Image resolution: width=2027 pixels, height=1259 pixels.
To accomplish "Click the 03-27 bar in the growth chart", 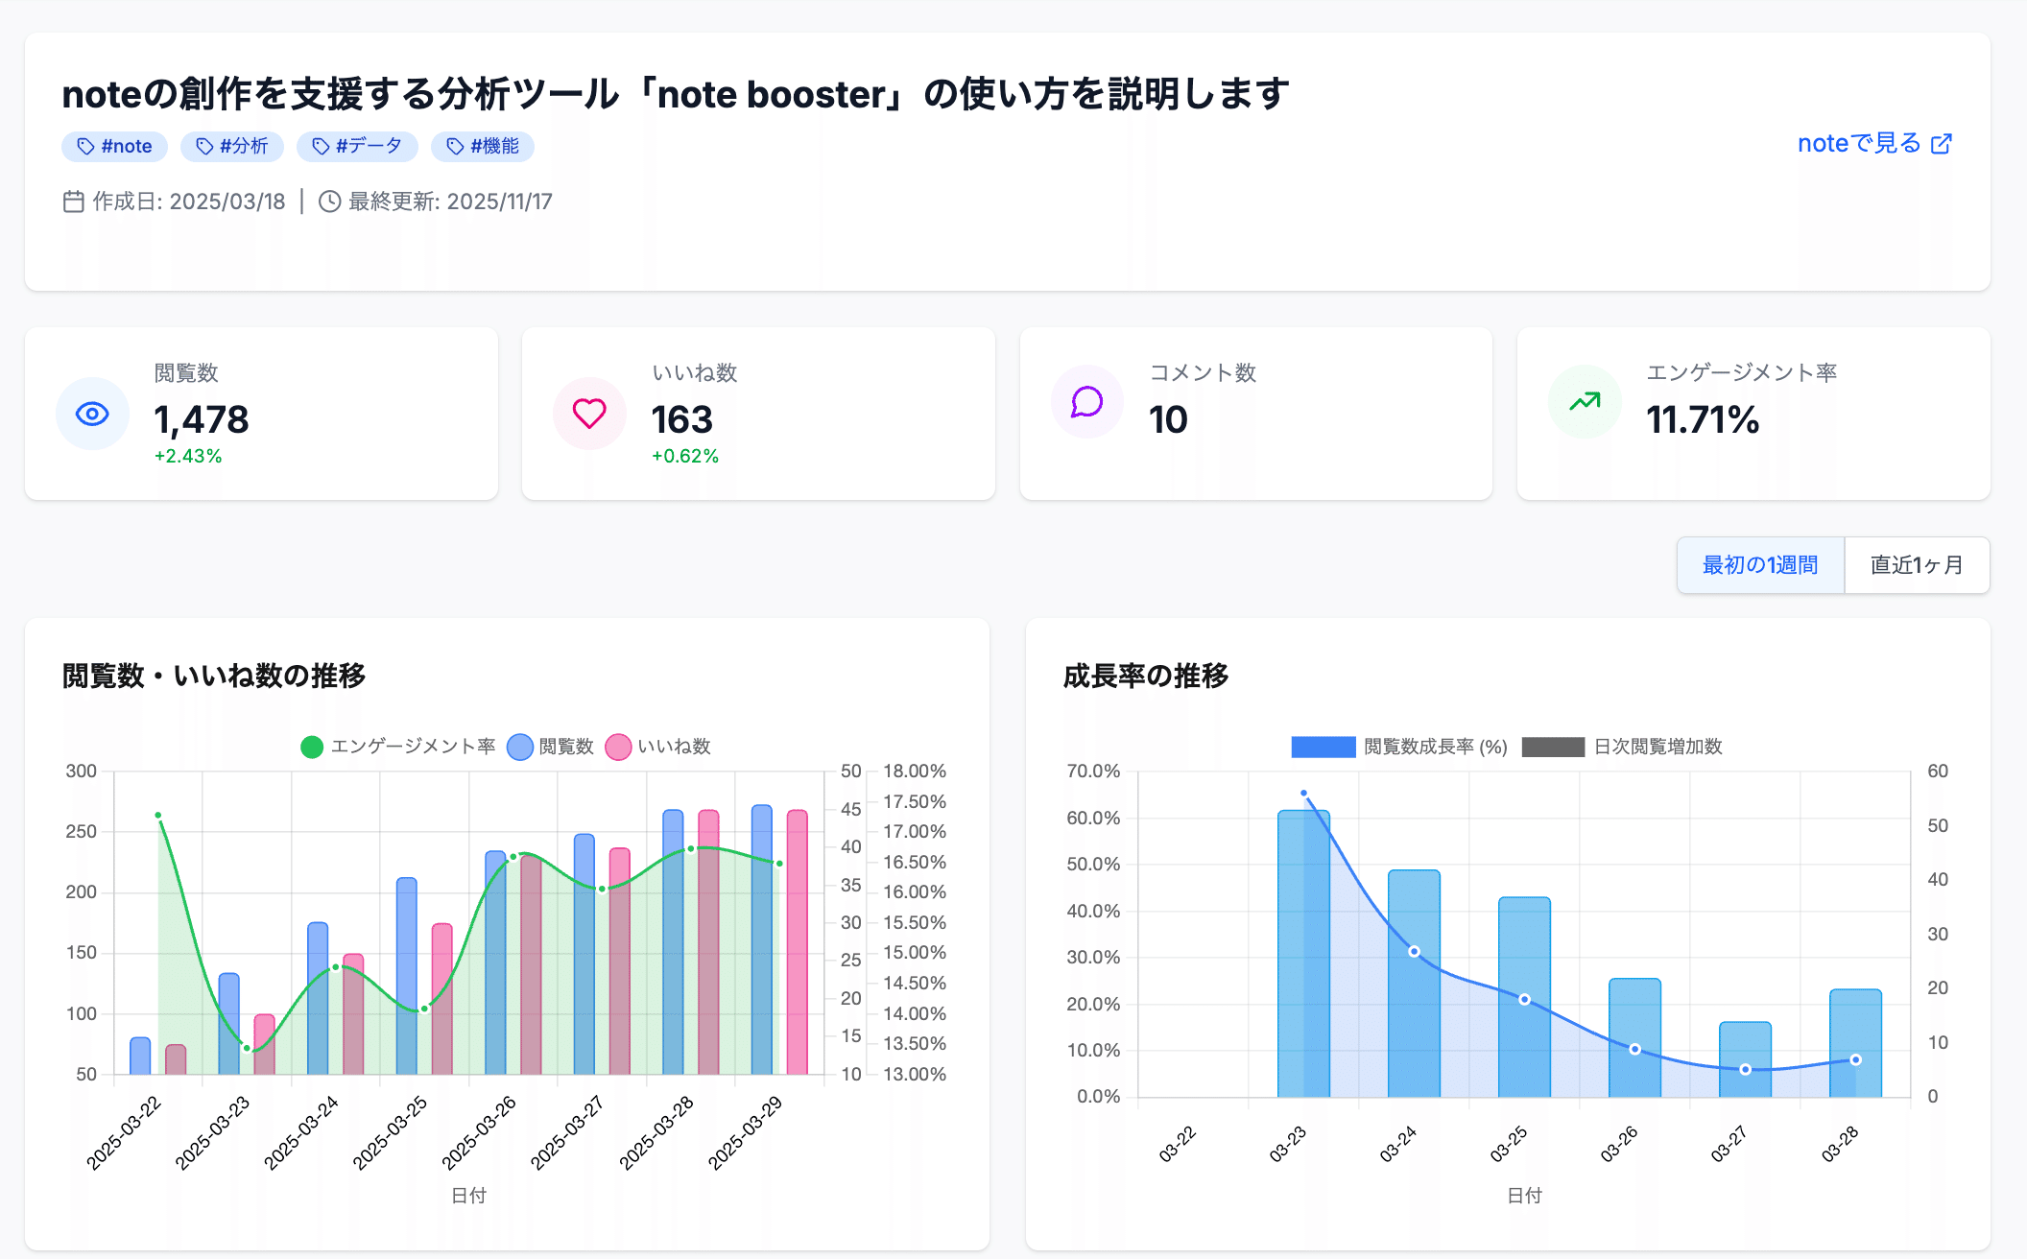I will click(1745, 1059).
